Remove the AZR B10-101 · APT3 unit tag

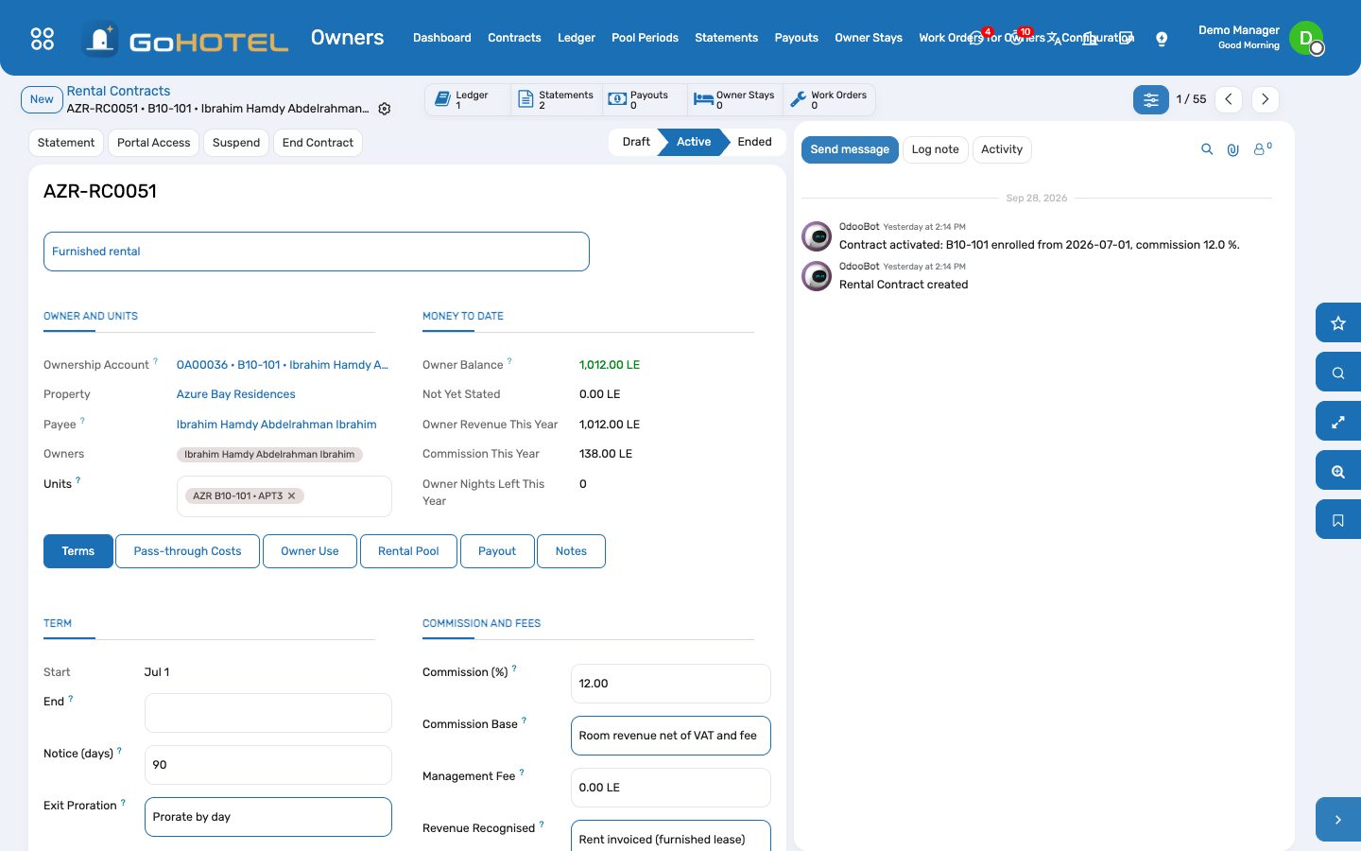pyautogui.click(x=292, y=495)
